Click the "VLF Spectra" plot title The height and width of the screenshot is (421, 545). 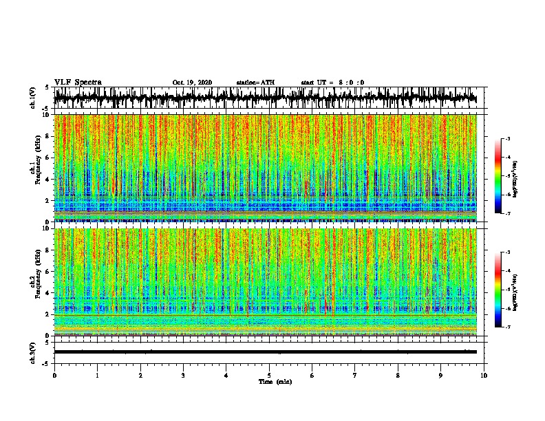coord(78,83)
